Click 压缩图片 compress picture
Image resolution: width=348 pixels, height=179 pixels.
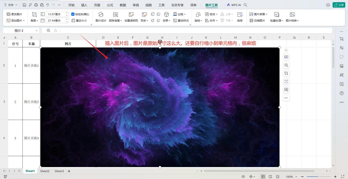257,20
